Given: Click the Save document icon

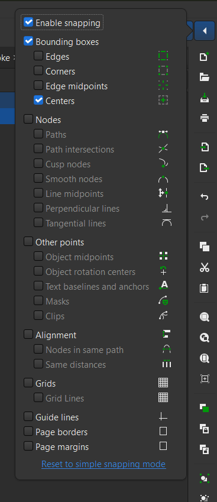Looking at the screenshot, I should click(204, 98).
